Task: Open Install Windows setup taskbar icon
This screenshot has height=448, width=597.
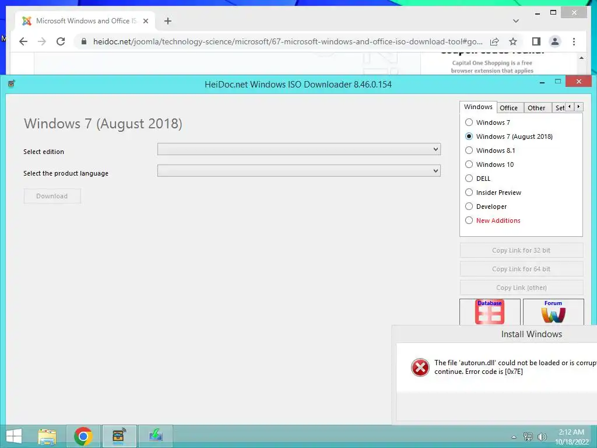Action: [x=155, y=436]
